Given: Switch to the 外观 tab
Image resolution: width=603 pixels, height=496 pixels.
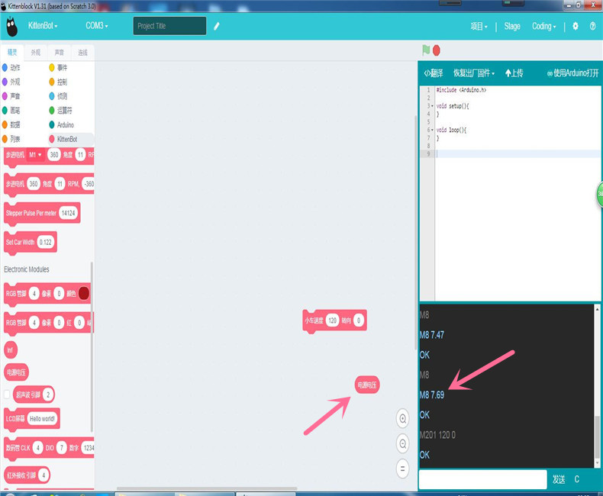Looking at the screenshot, I should coord(35,53).
